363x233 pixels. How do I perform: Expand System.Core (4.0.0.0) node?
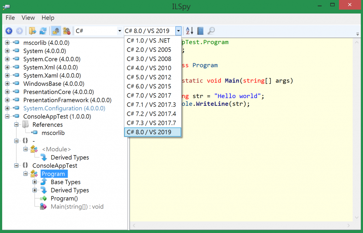7,59
